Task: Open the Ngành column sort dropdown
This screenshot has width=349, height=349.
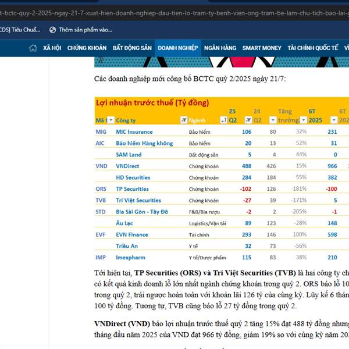Action: tap(223, 120)
